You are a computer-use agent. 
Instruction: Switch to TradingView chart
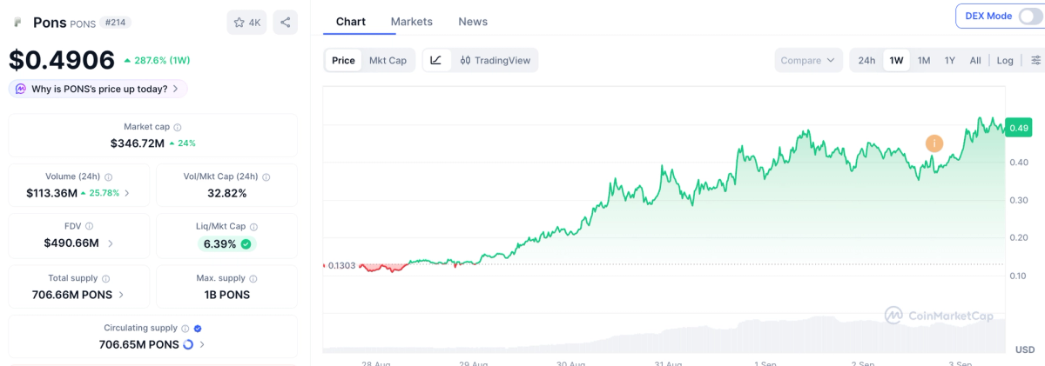coord(495,60)
